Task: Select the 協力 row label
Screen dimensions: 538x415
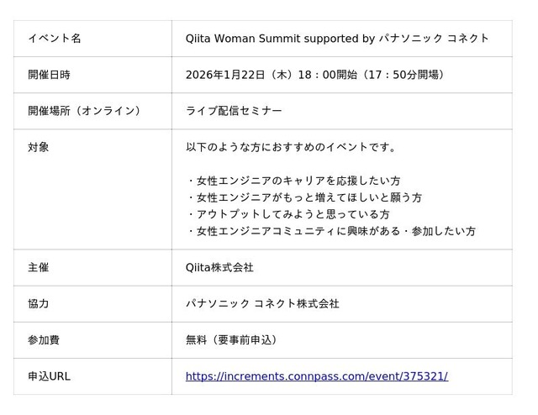Action: pos(39,303)
